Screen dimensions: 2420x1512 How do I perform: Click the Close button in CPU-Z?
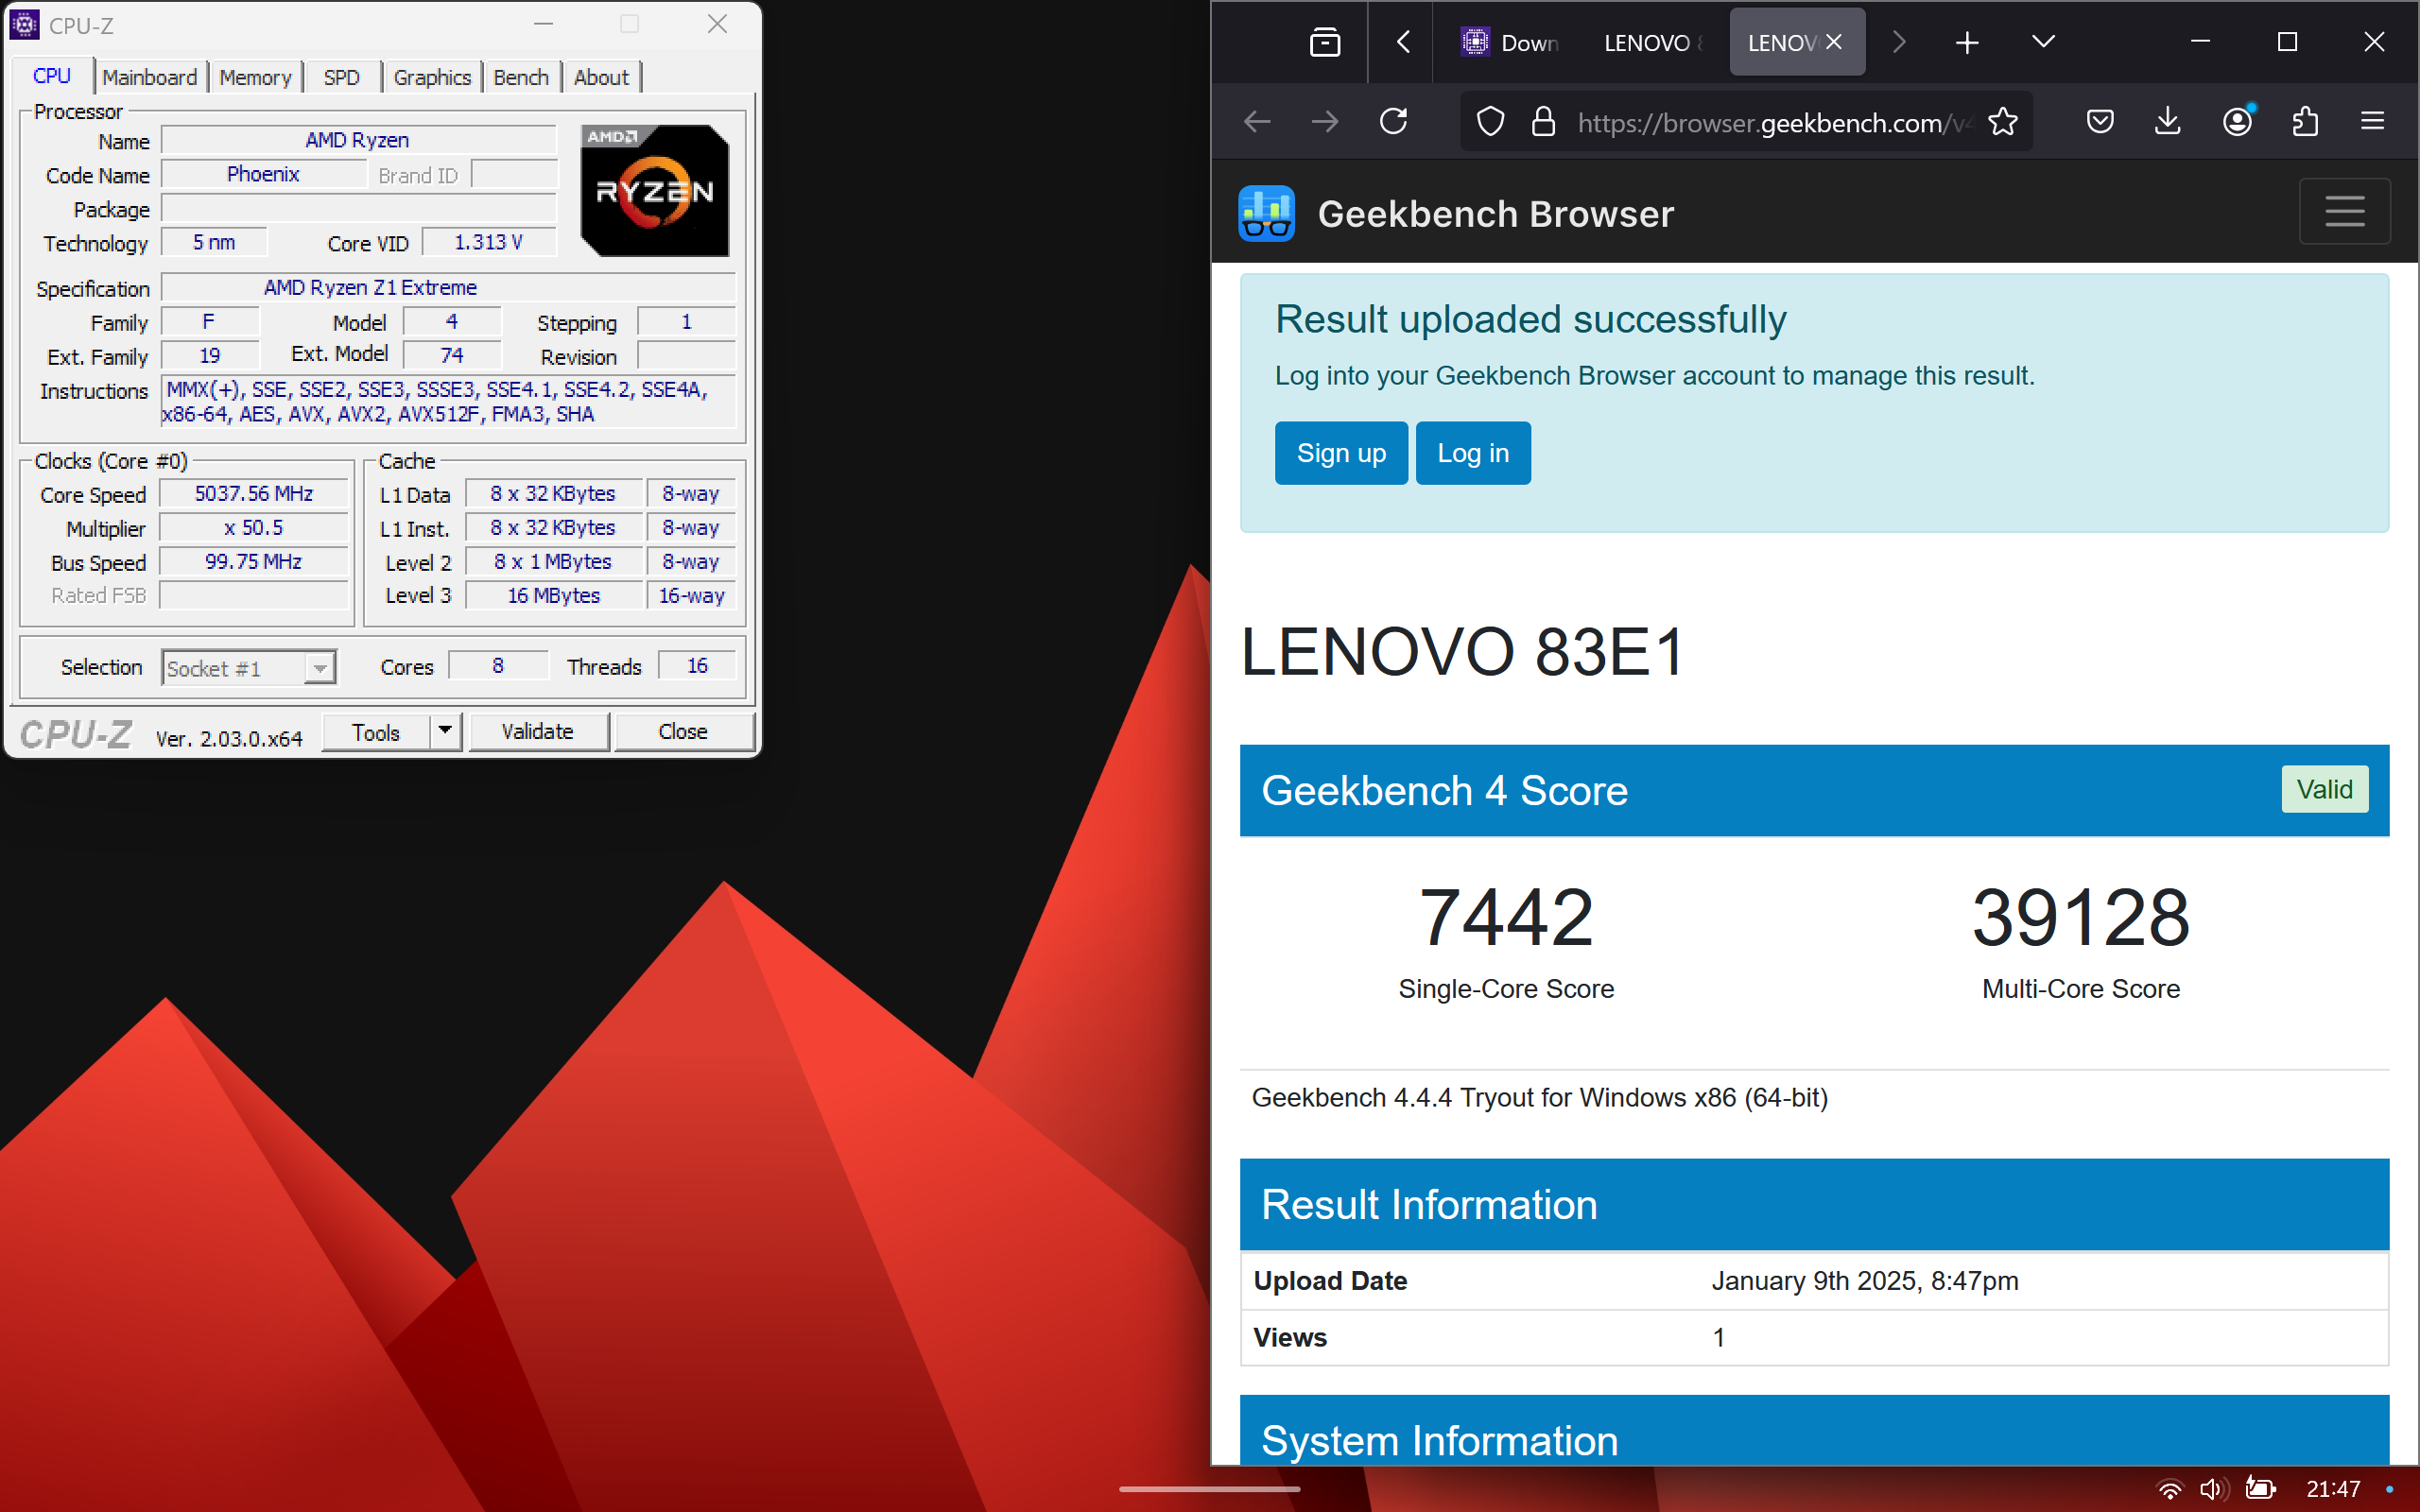683,732
